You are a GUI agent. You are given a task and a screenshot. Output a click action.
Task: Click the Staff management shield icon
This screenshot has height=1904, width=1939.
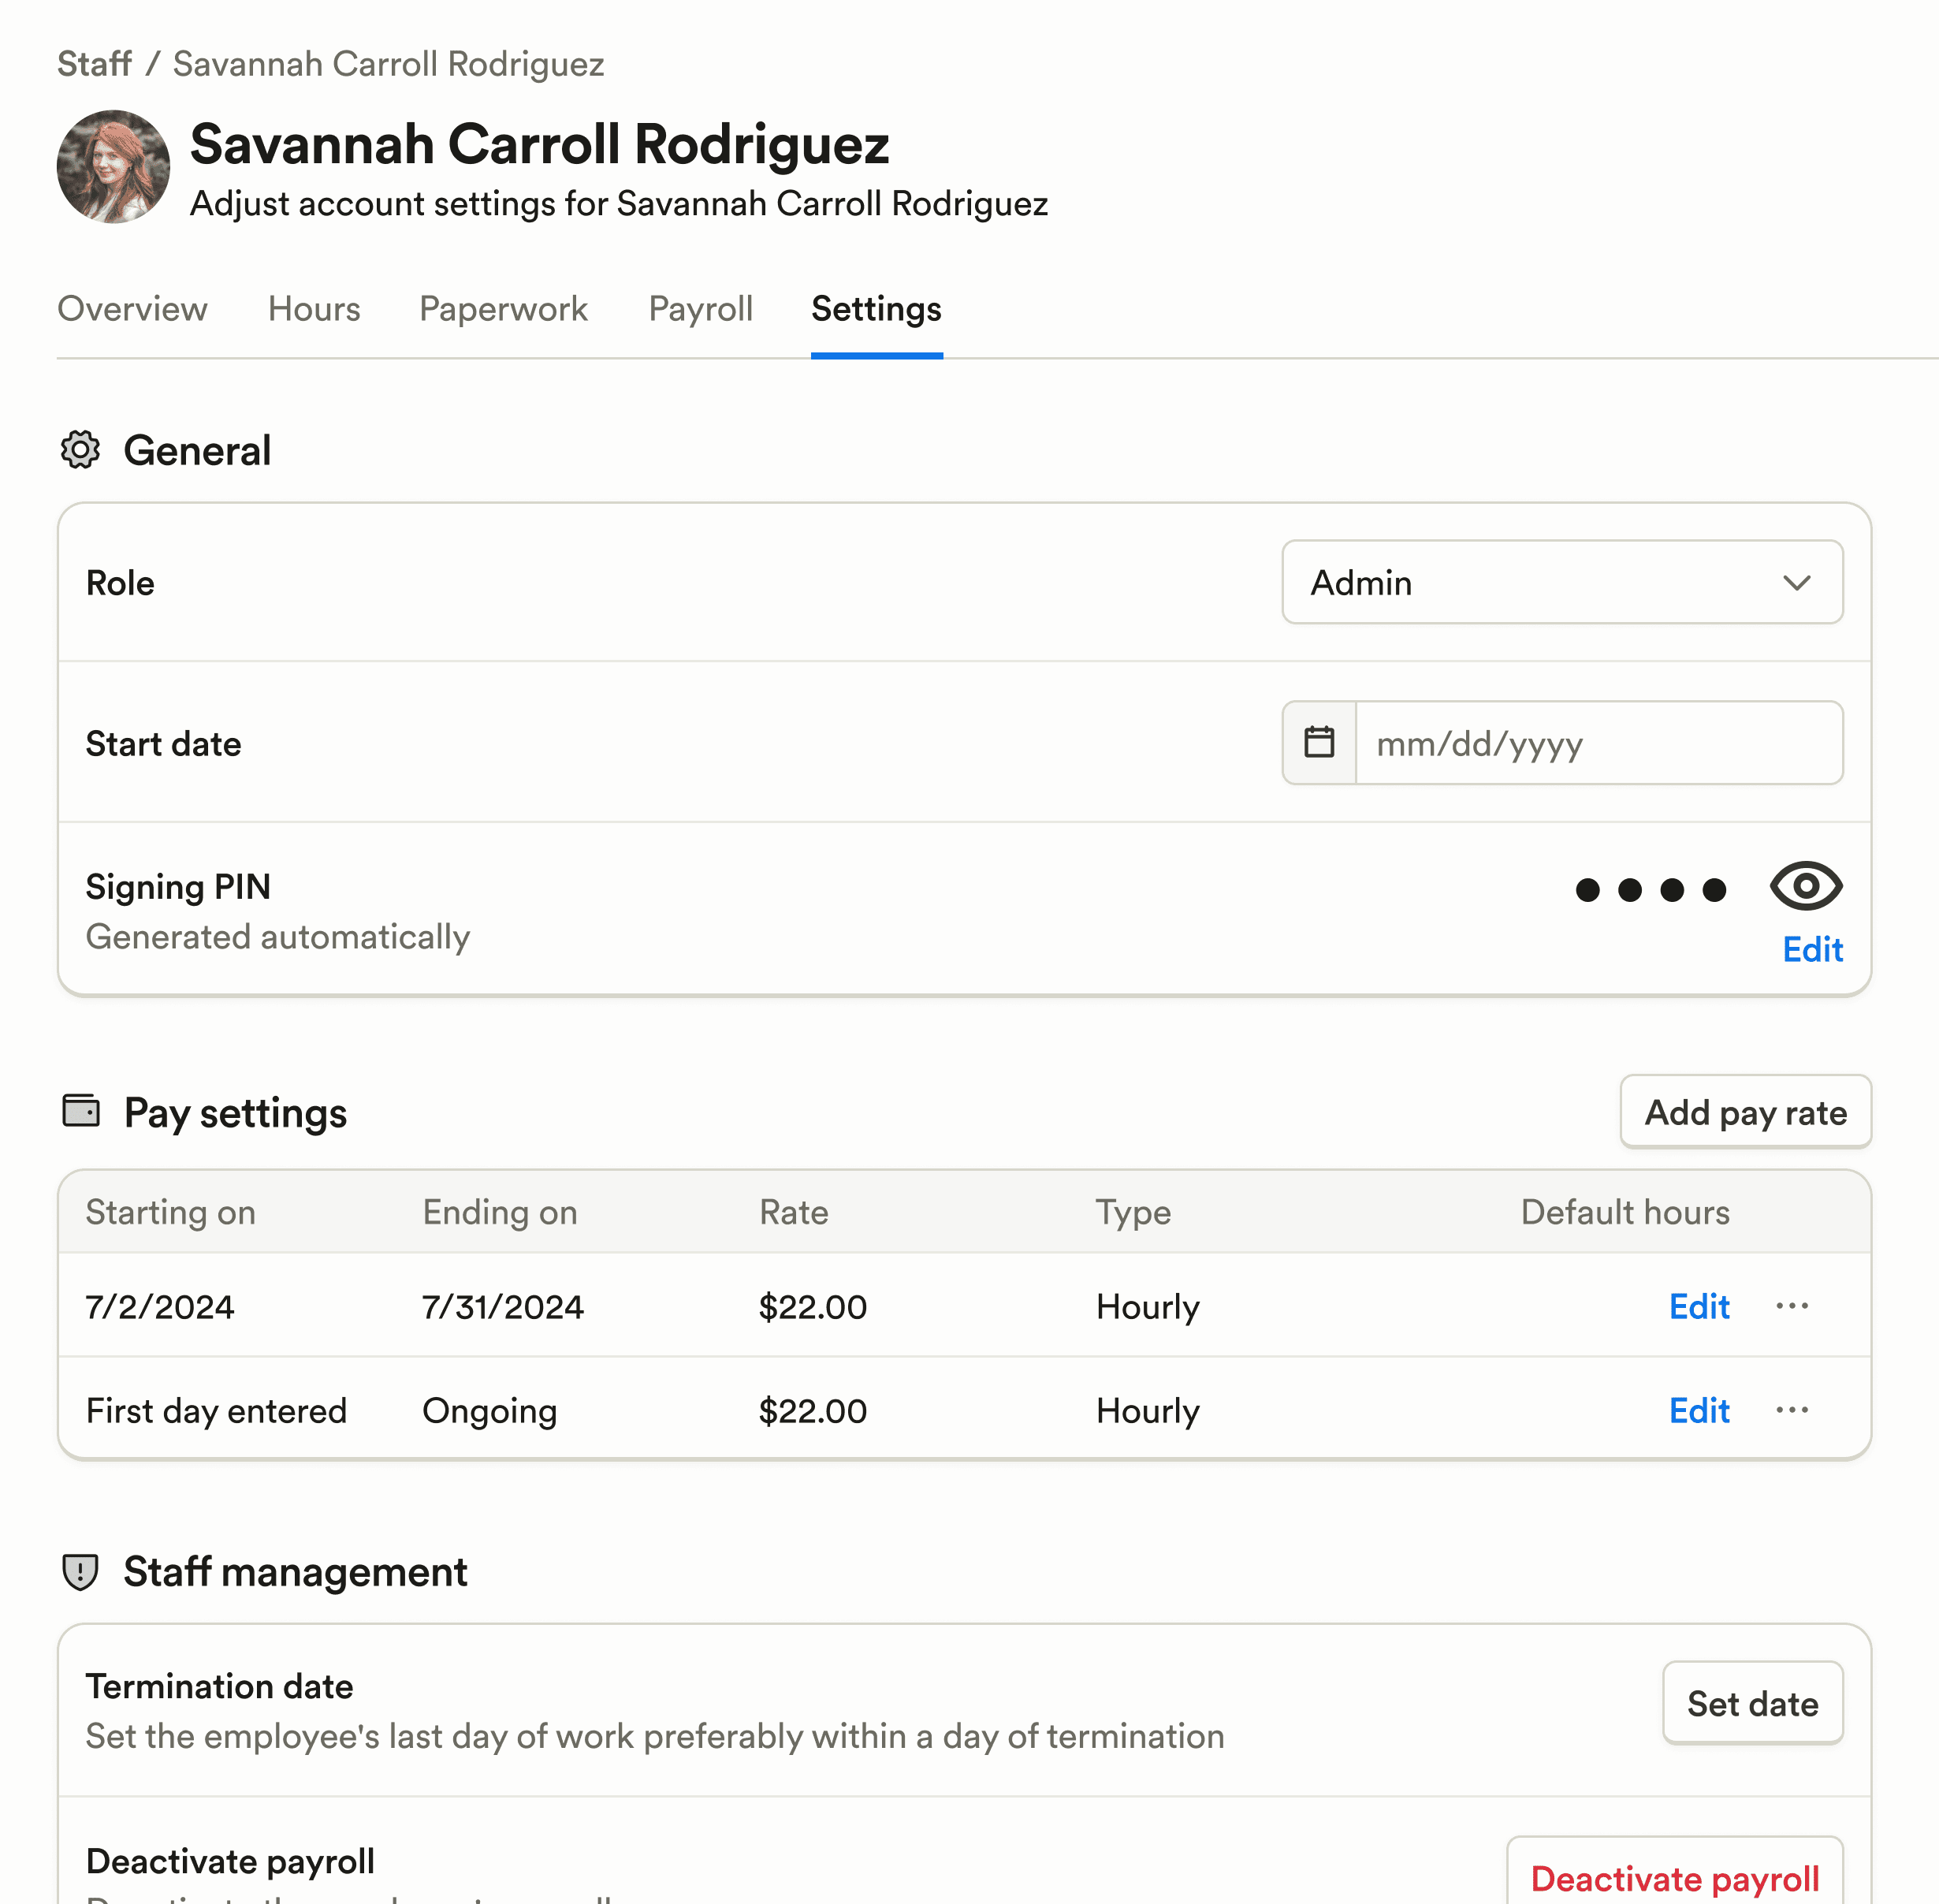[x=80, y=1571]
